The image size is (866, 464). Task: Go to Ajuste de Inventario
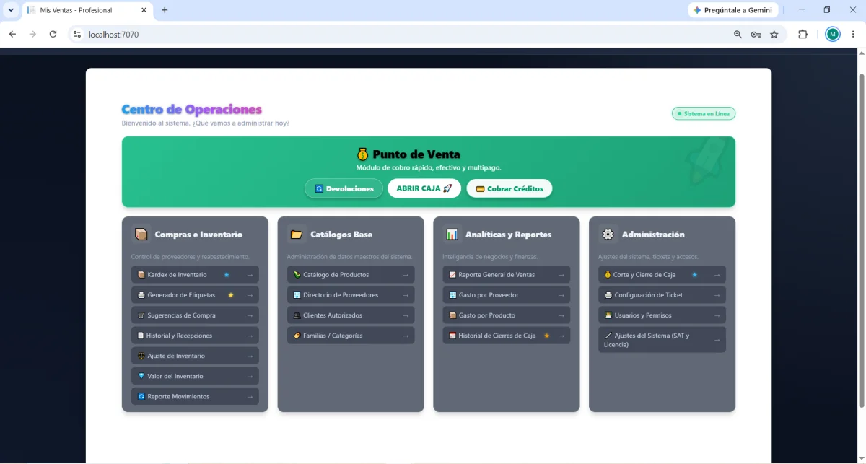[x=195, y=356]
